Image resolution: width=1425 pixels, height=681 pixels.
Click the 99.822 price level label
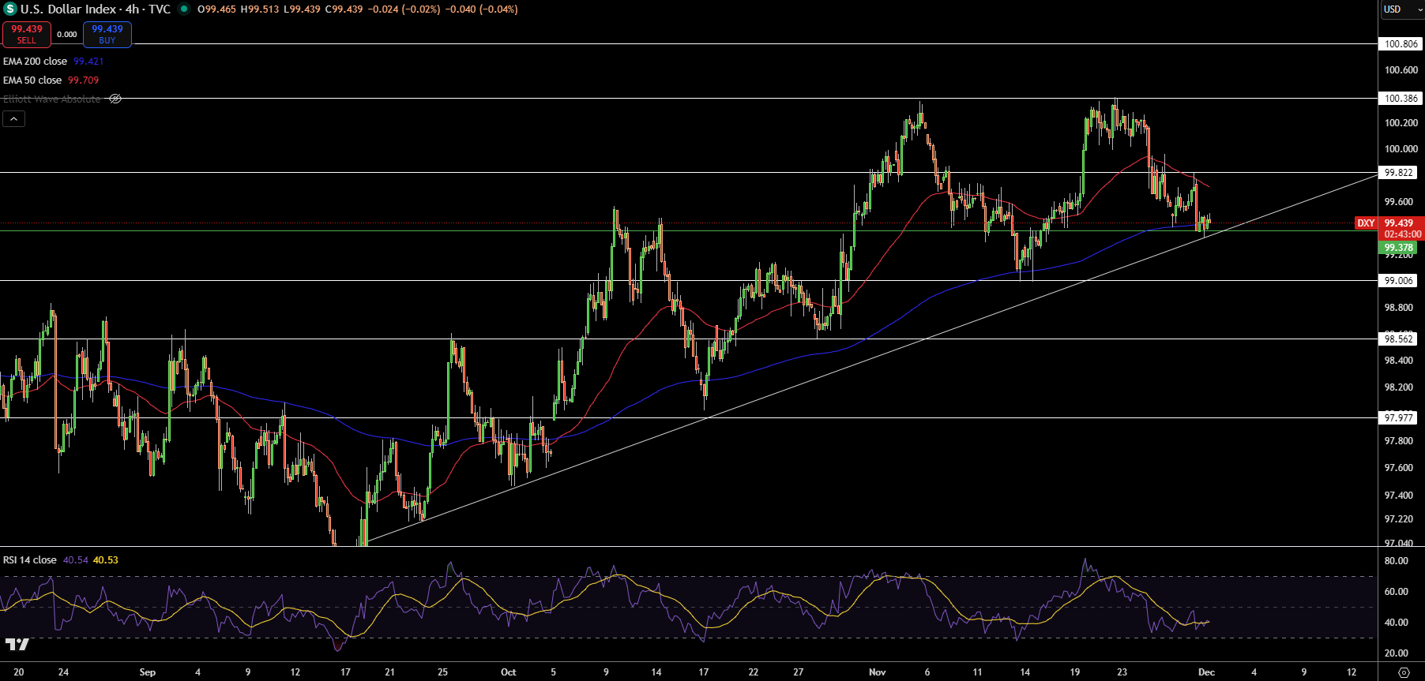[1399, 173]
